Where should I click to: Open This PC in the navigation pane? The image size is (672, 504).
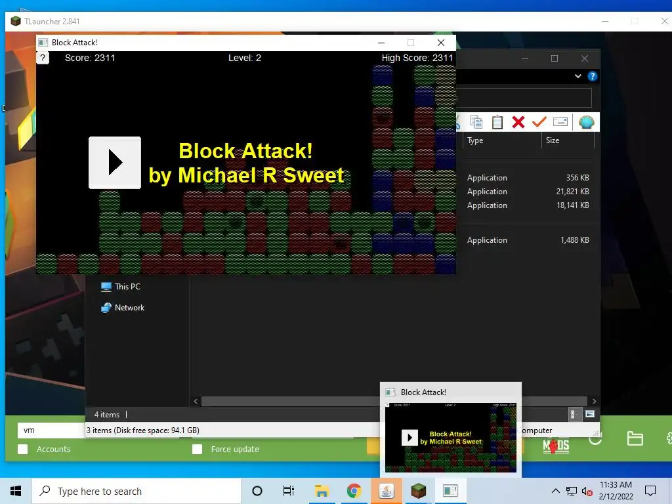121,287
